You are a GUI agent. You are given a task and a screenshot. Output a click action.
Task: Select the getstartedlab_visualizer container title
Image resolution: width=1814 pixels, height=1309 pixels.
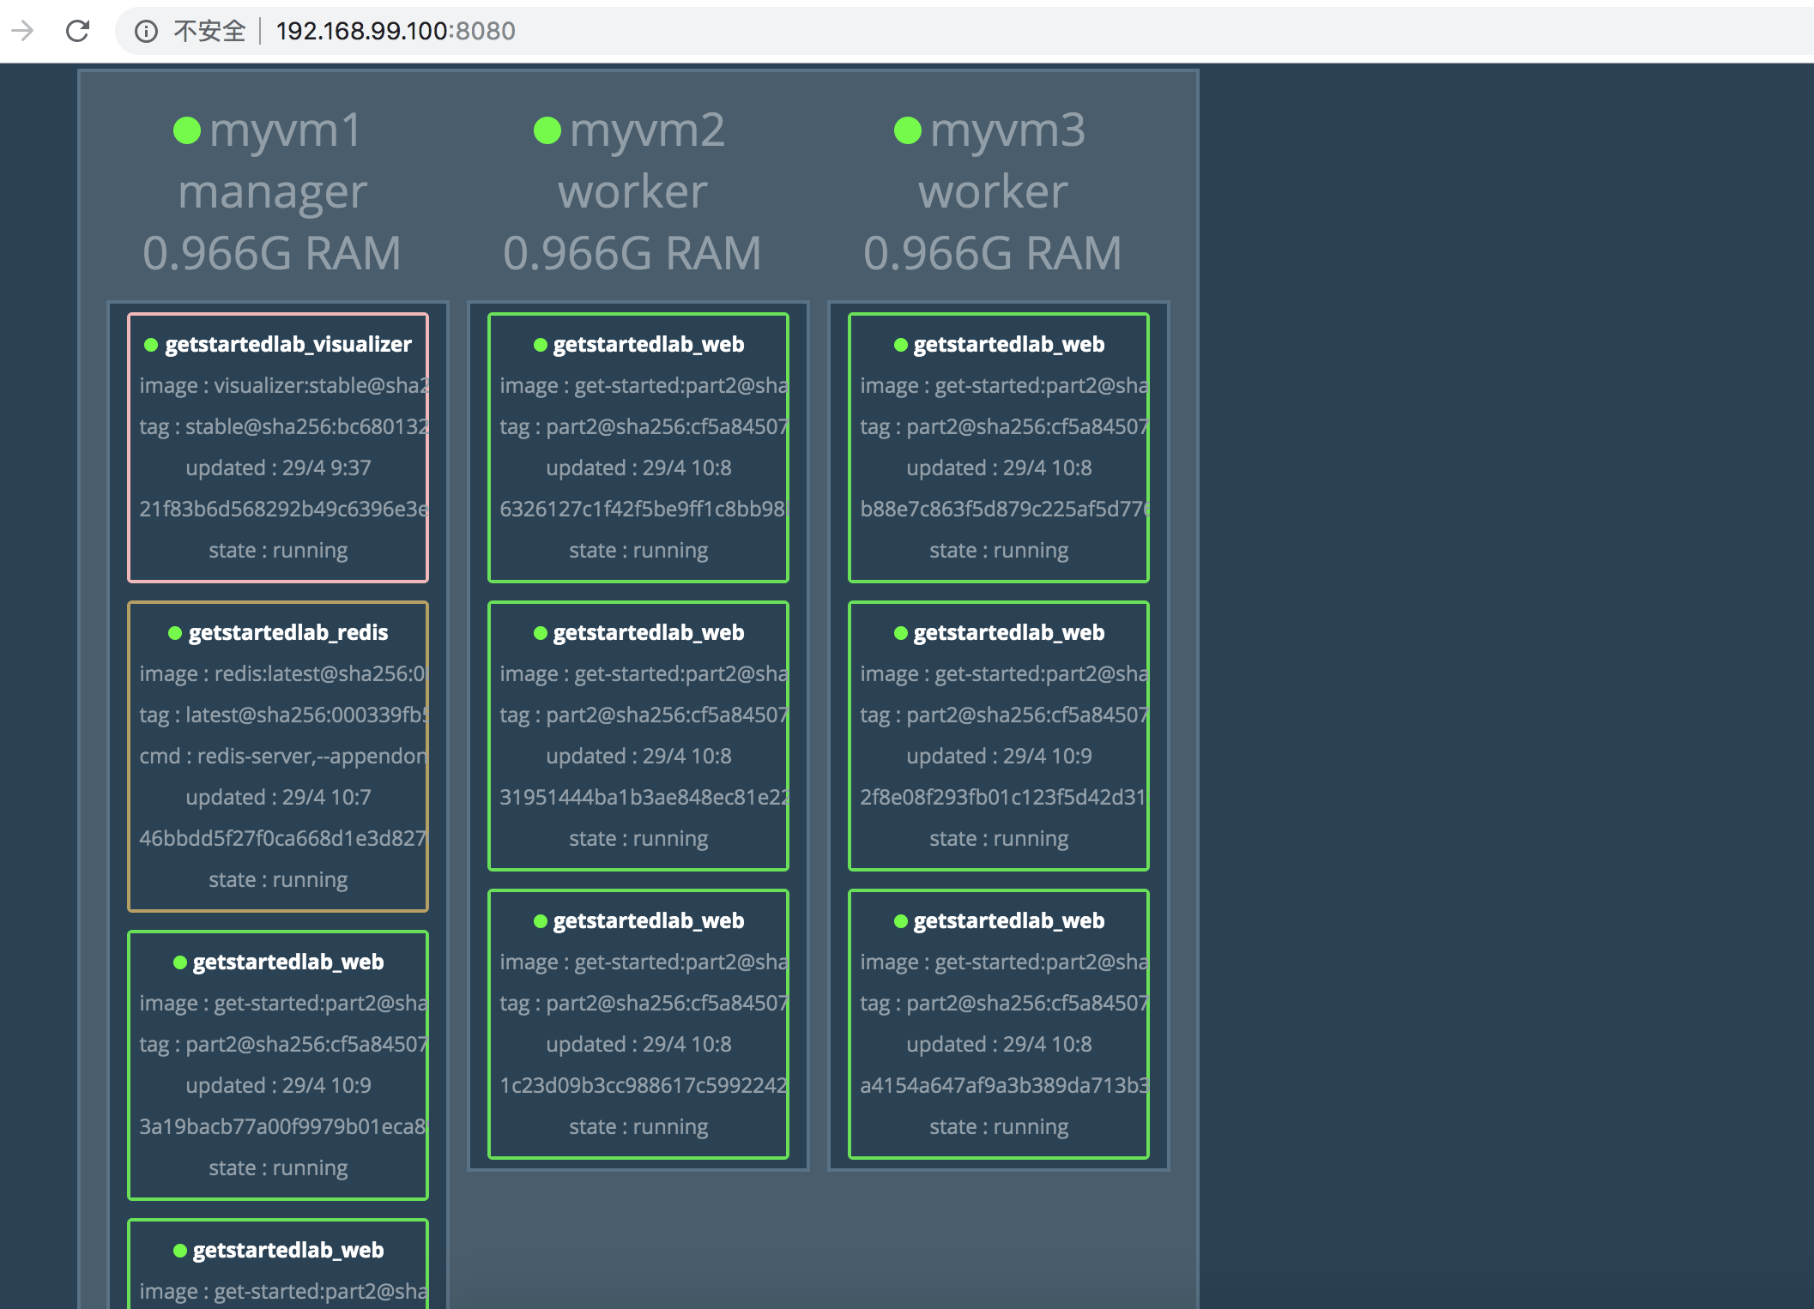[288, 345]
